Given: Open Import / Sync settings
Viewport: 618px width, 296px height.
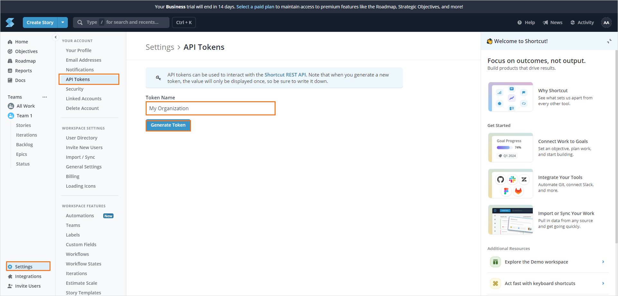Looking at the screenshot, I should coord(80,157).
